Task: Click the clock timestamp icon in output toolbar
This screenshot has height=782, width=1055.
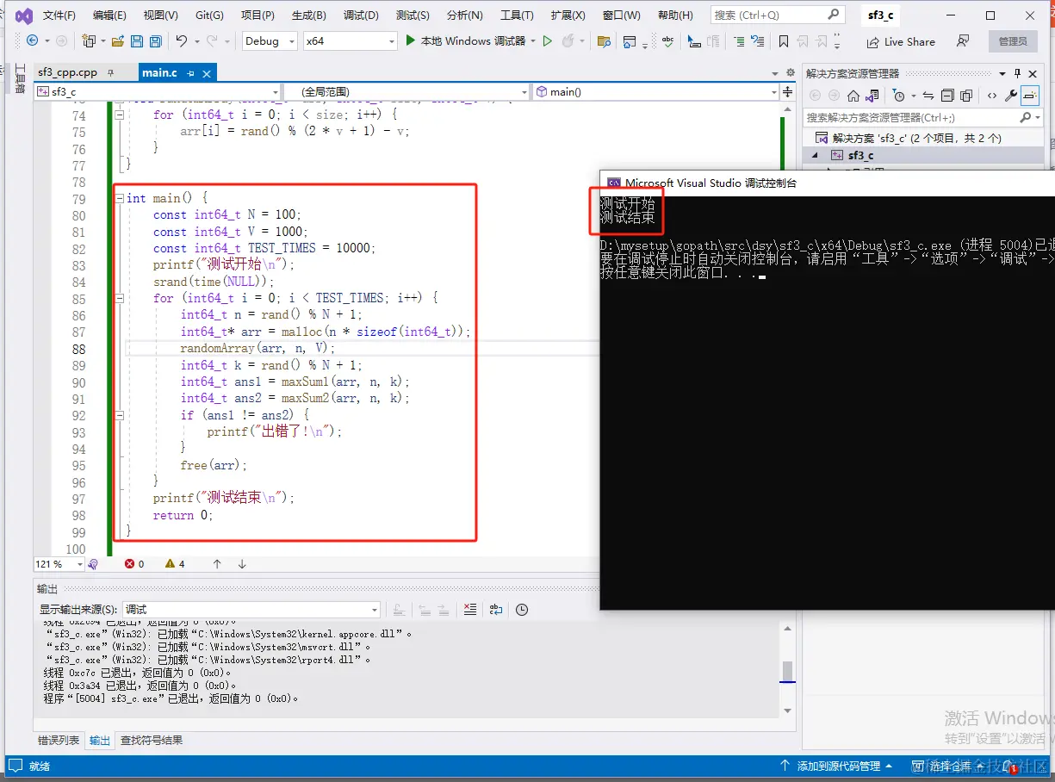Action: (522, 610)
